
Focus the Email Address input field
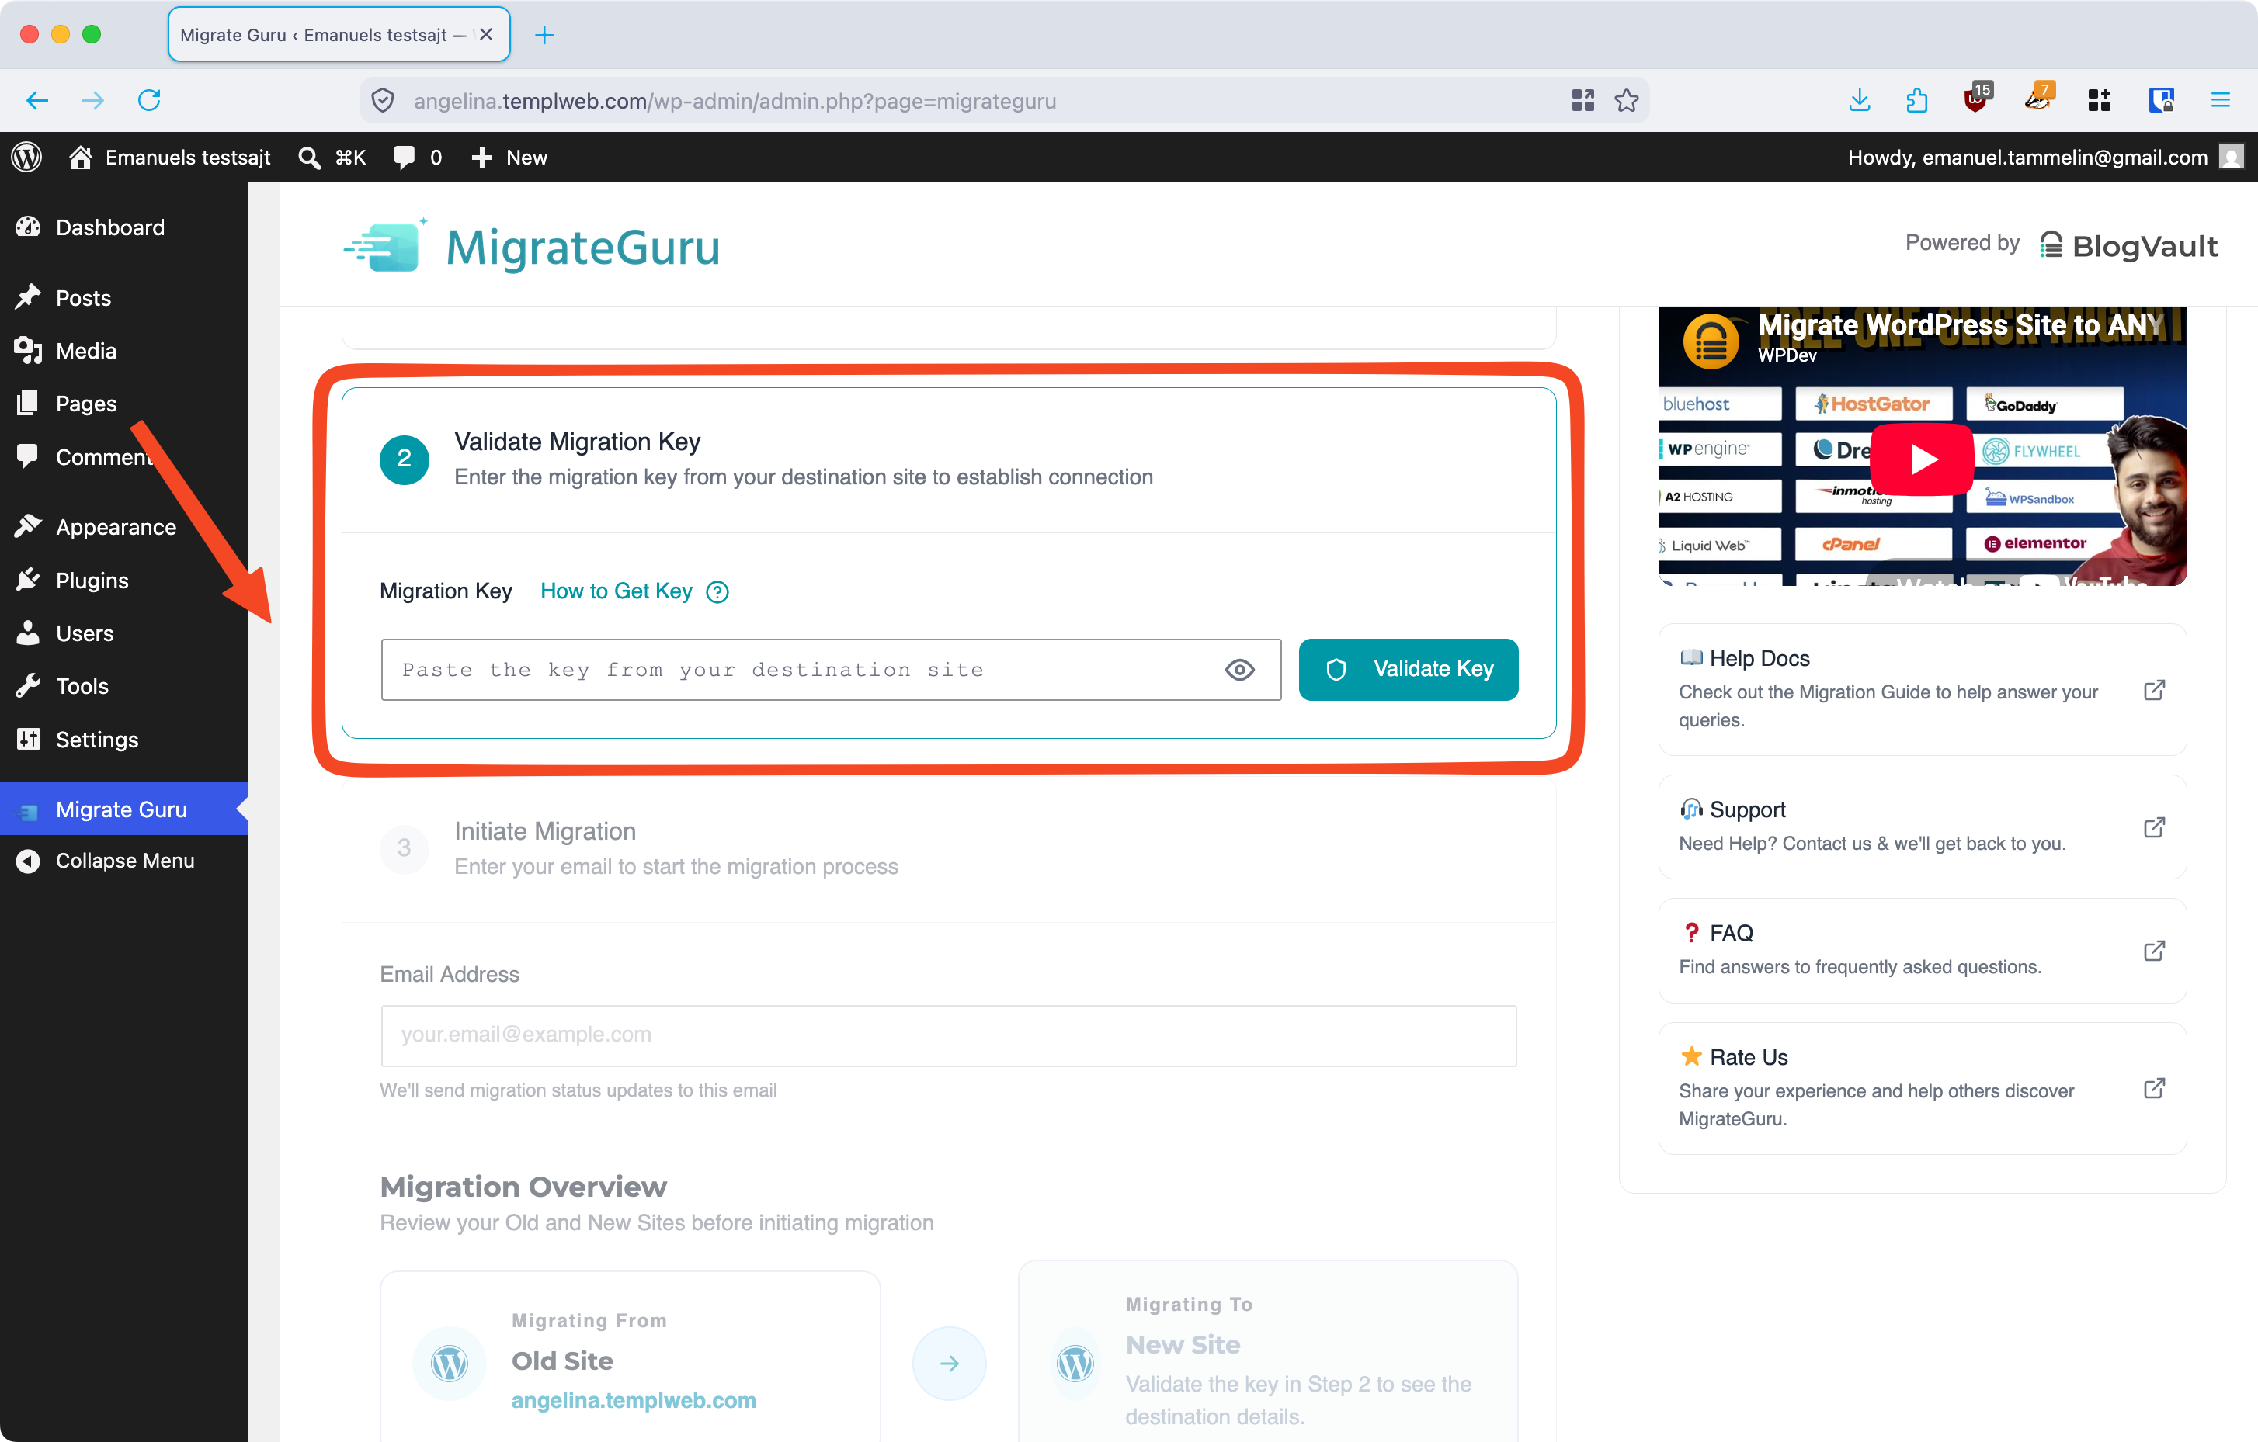948,1035
